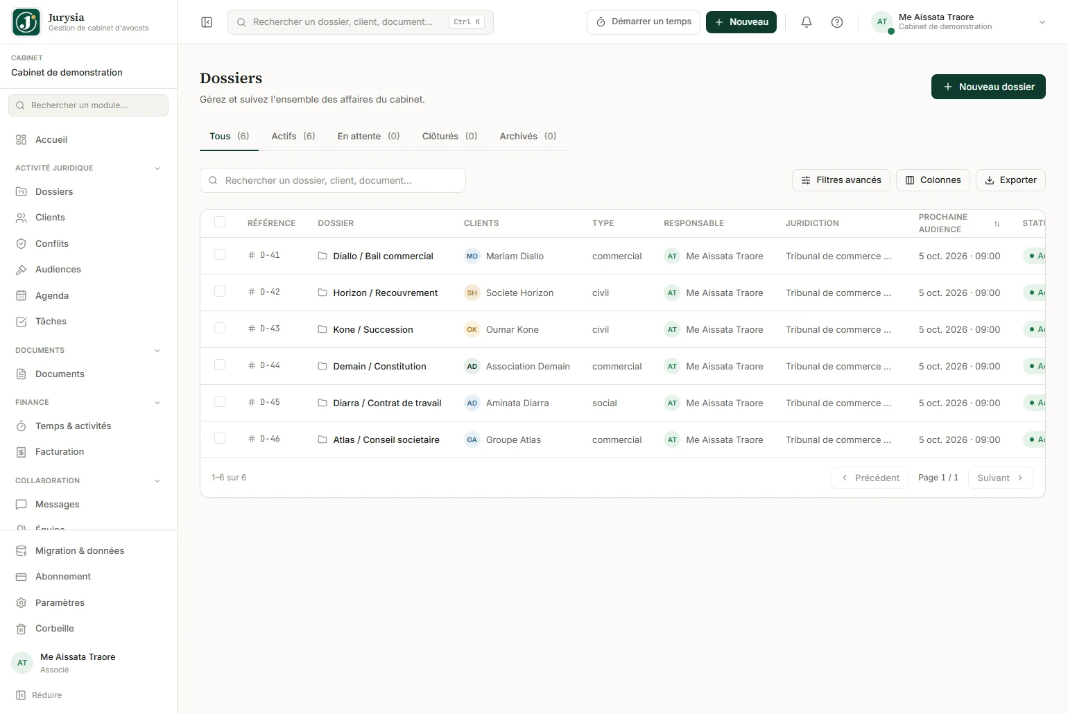Open the Messages module
1068x714 pixels.
88,505
